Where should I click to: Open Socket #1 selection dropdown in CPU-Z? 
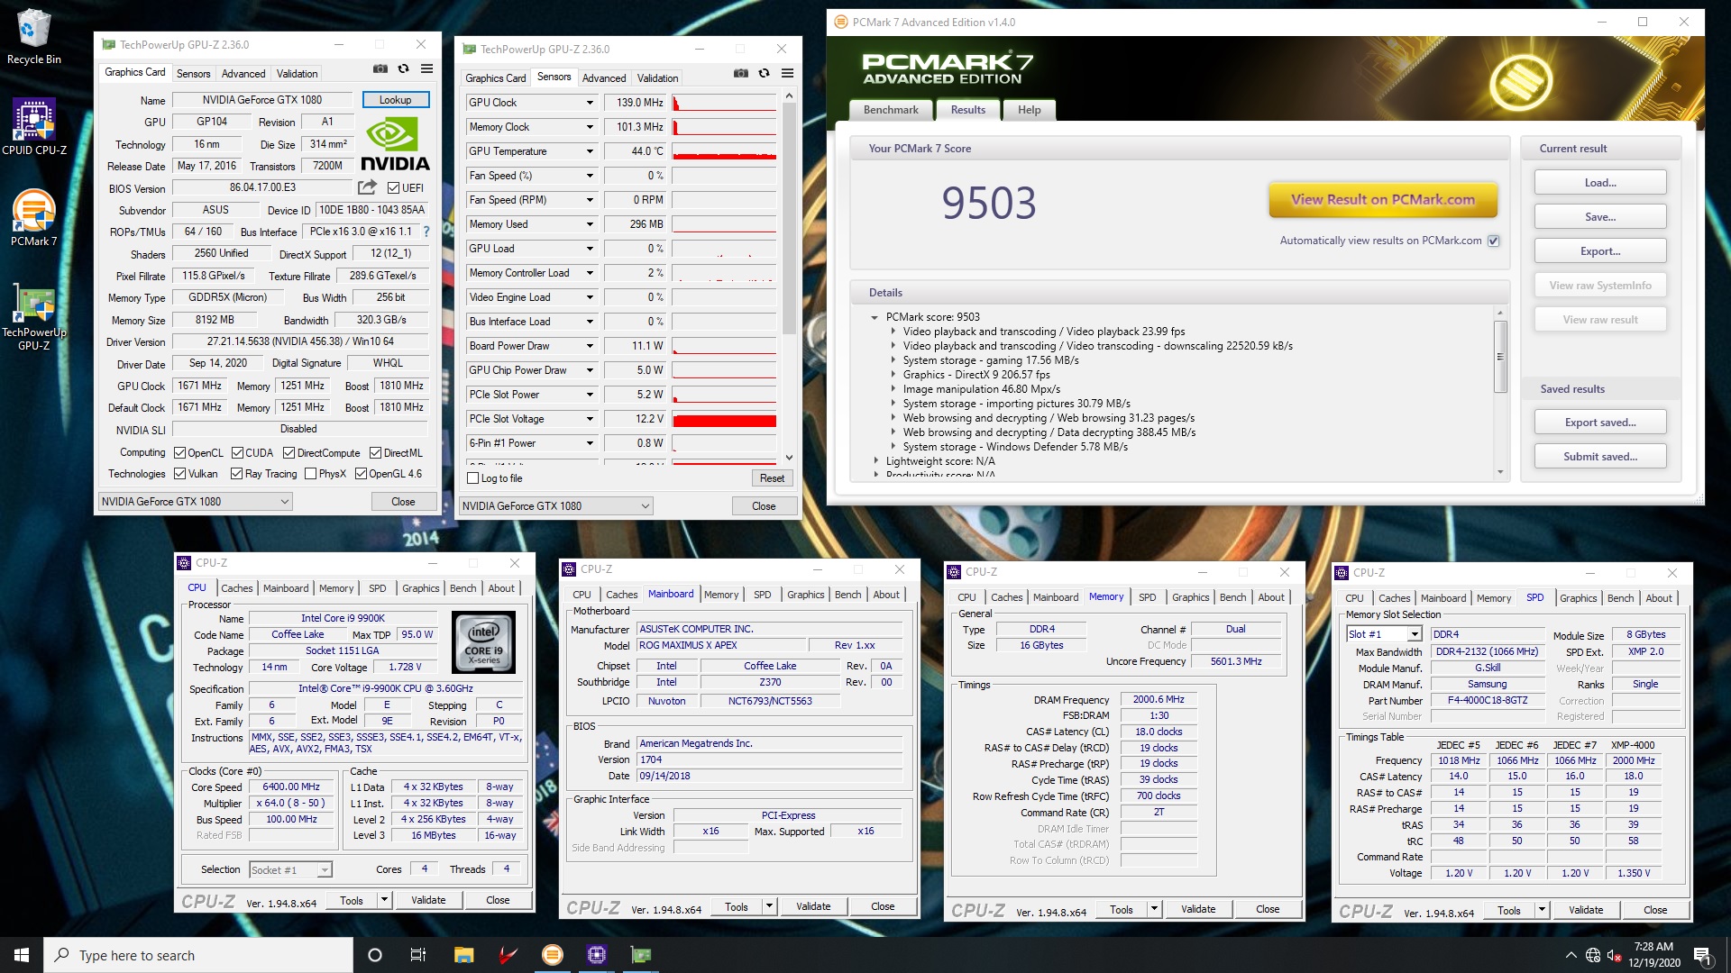(290, 869)
